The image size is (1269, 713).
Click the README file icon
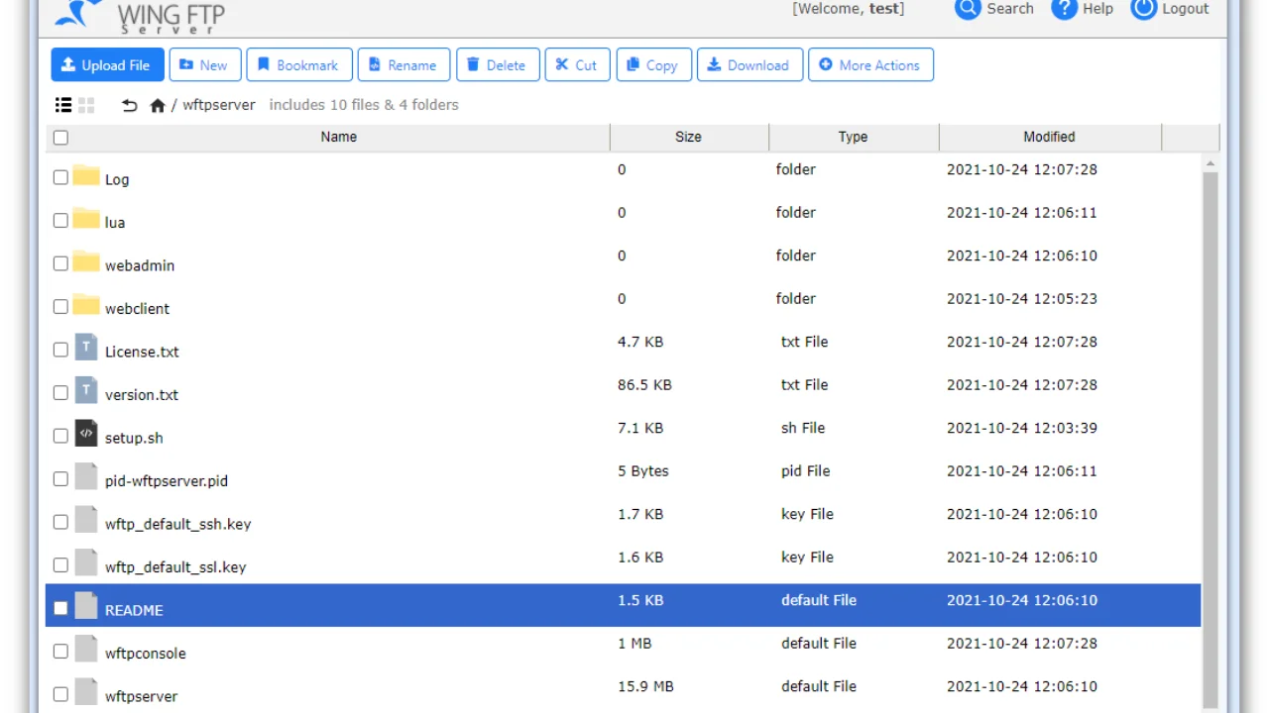point(86,605)
